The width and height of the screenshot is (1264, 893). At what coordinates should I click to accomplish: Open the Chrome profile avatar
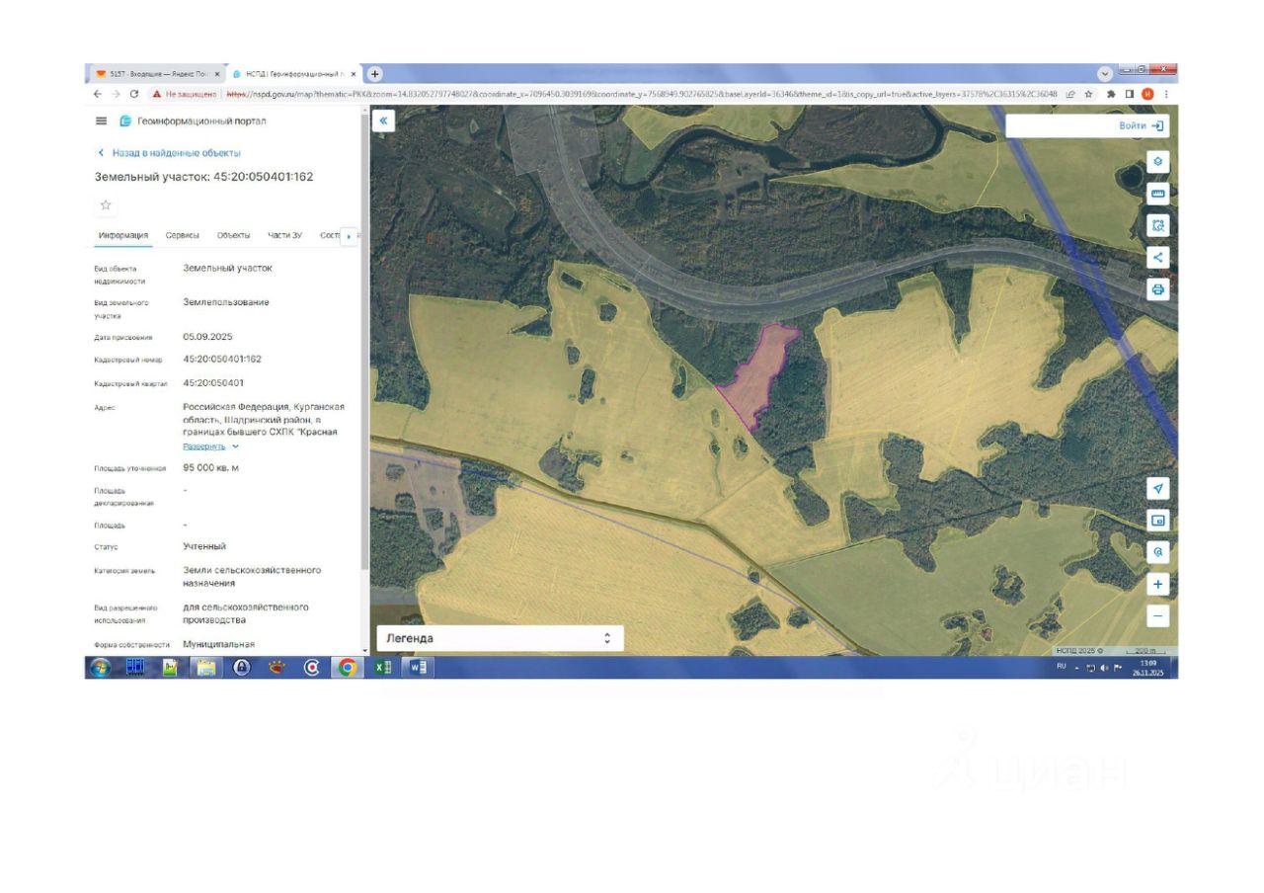(1147, 94)
